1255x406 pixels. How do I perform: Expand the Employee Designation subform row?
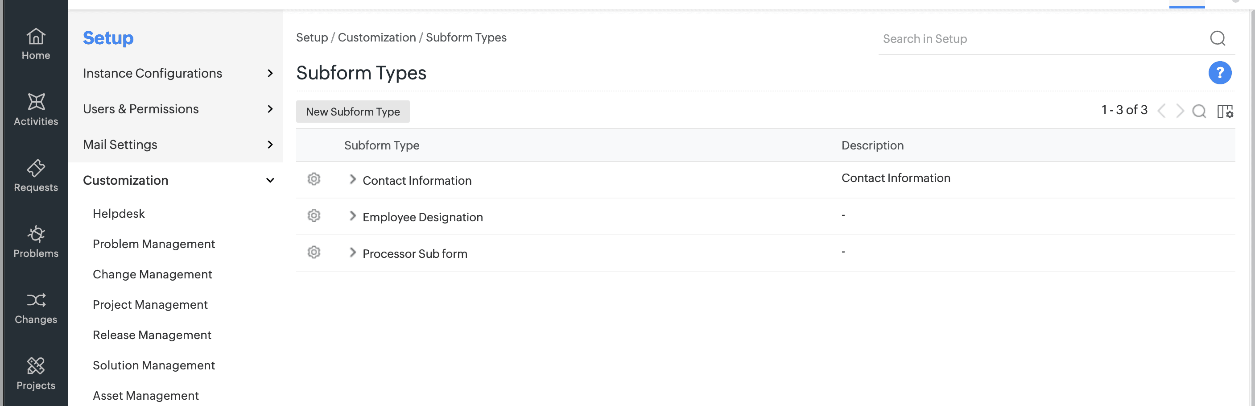(x=353, y=216)
